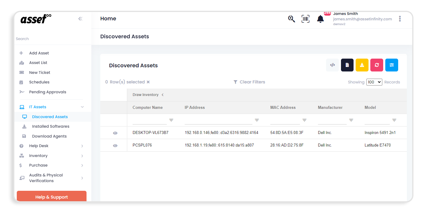Open the Showing 100 records dropdown

click(x=374, y=82)
